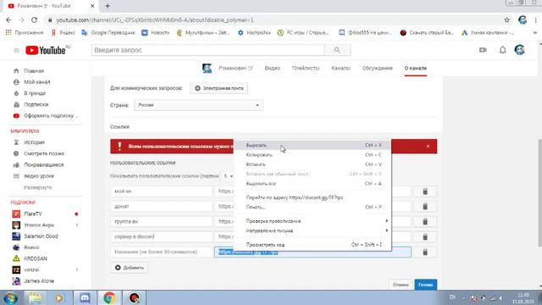Focus the YouTube search field
Screen dimensions: 542x305
click(208, 50)
